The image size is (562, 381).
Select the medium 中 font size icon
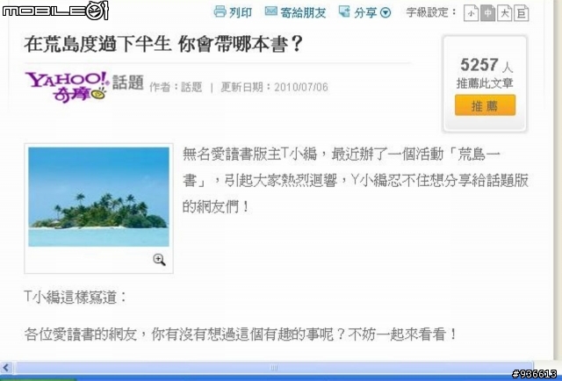pos(488,13)
